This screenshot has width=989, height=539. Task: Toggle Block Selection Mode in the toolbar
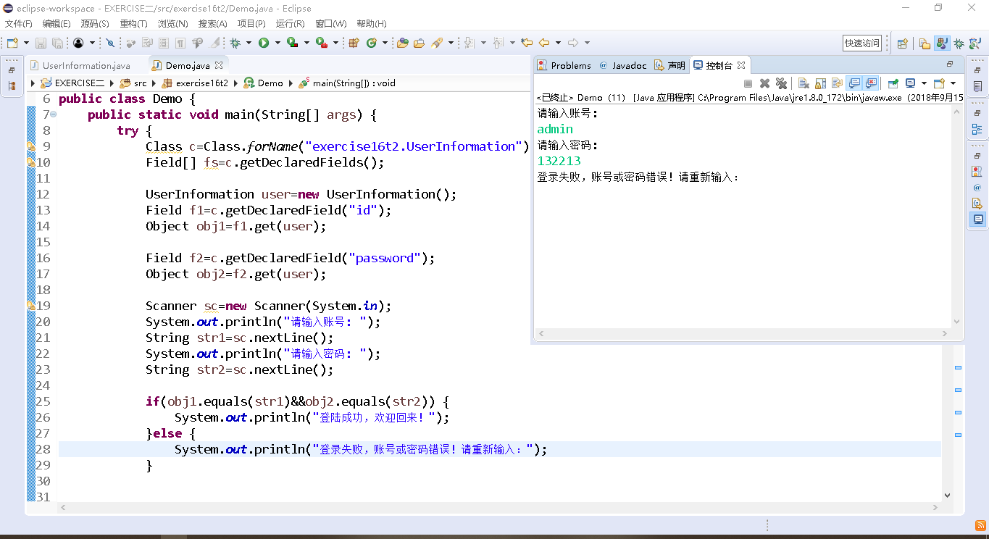164,43
